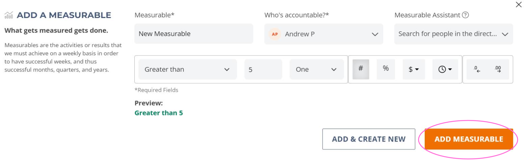Click the decrease decimal places icon
This screenshot has height=163, width=527.
click(x=477, y=69)
